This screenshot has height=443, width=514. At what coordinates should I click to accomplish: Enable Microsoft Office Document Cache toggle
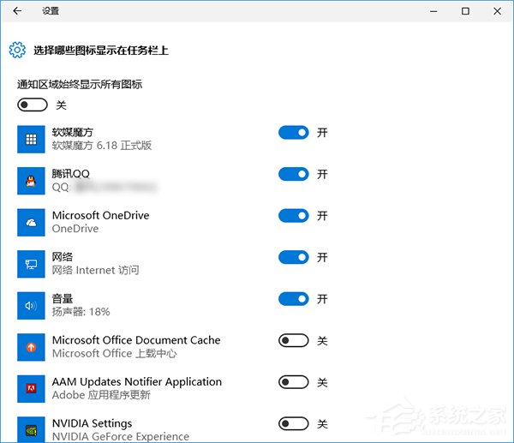click(293, 341)
